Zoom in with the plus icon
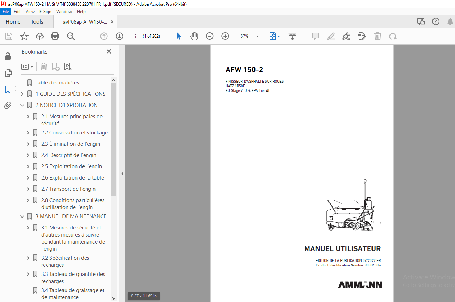Screen dimensions: 455x302 pos(225,36)
